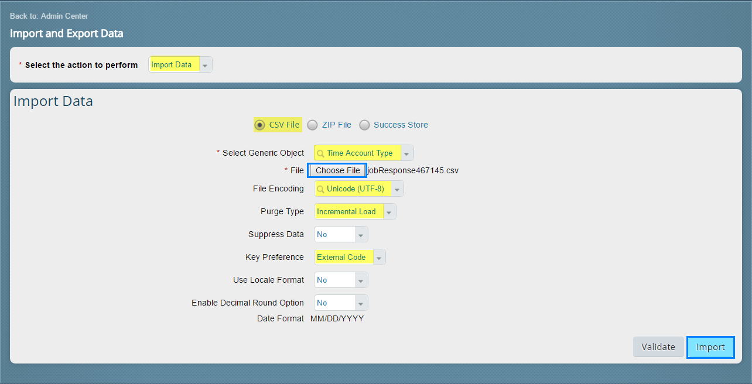Click the jobResponse467145.csv file name

(413, 171)
